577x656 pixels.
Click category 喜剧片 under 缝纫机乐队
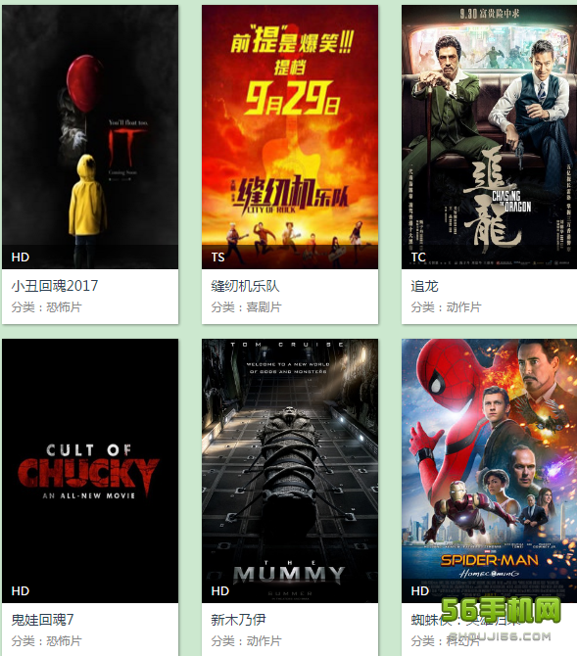pyautogui.click(x=264, y=307)
